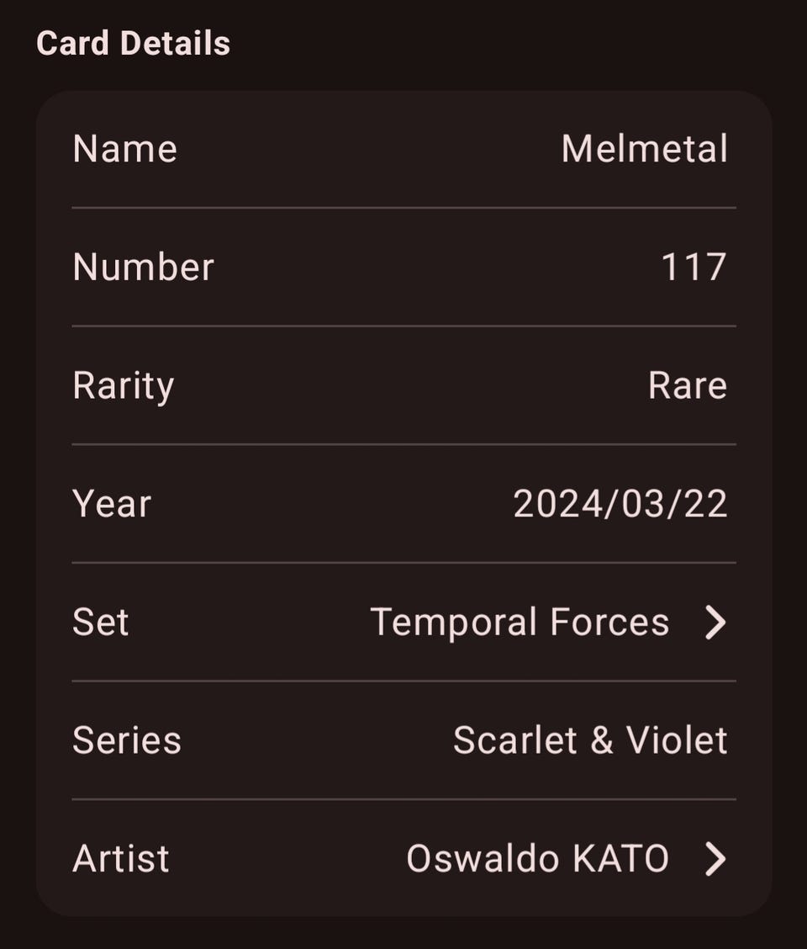Click the Scarlet & Violet series value
The width and height of the screenshot is (807, 949).
589,741
